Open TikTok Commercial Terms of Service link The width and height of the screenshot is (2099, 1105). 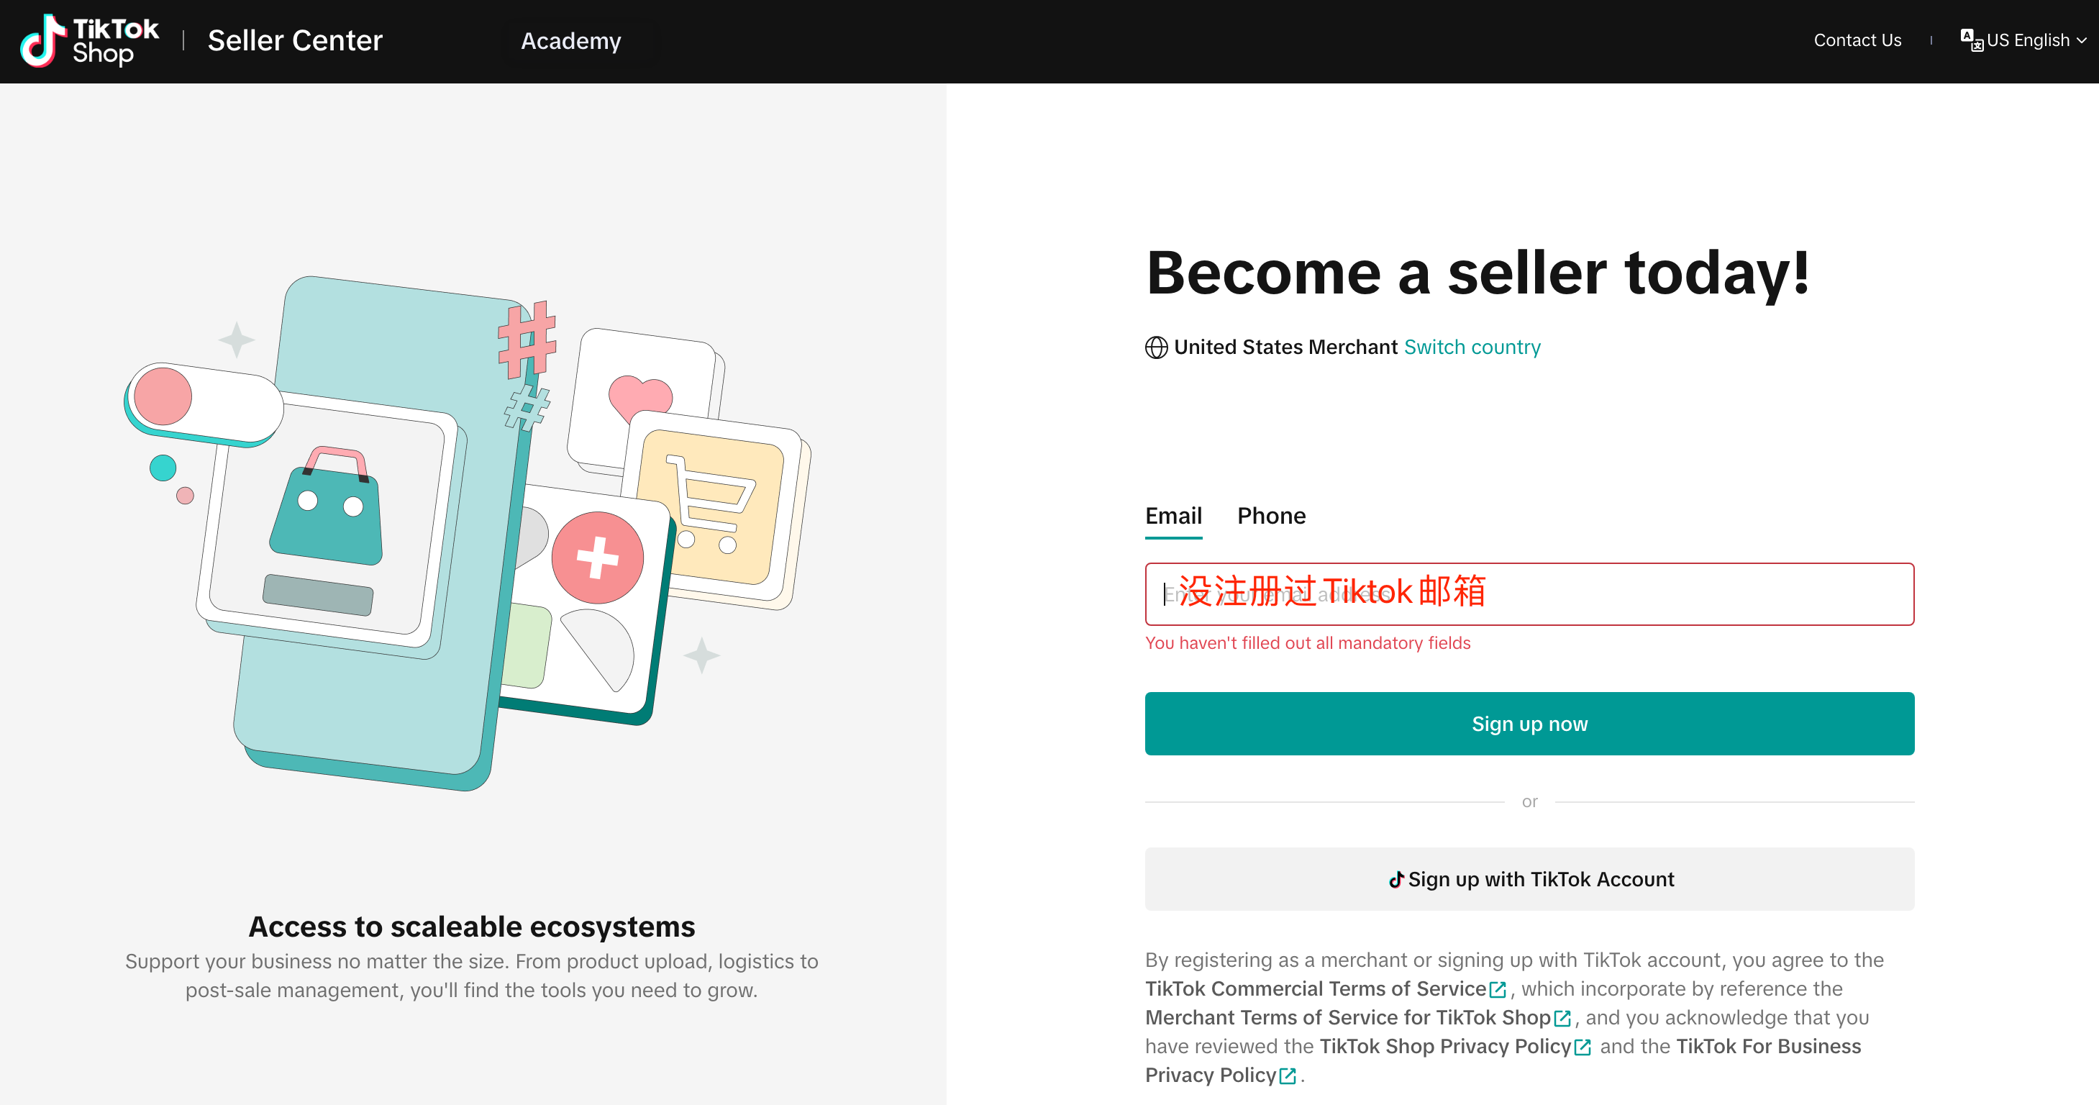point(1315,989)
